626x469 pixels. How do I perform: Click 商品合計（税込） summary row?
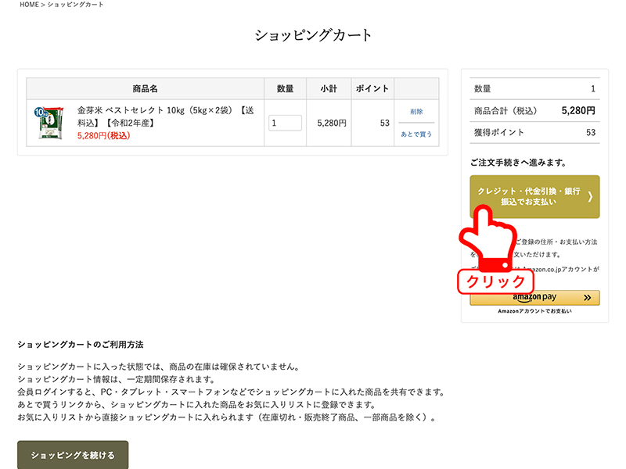click(534, 110)
